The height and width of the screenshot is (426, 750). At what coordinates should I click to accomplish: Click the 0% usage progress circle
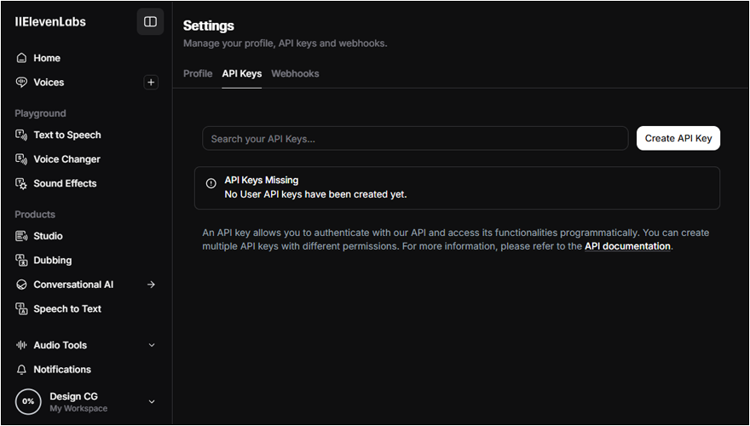coord(28,401)
